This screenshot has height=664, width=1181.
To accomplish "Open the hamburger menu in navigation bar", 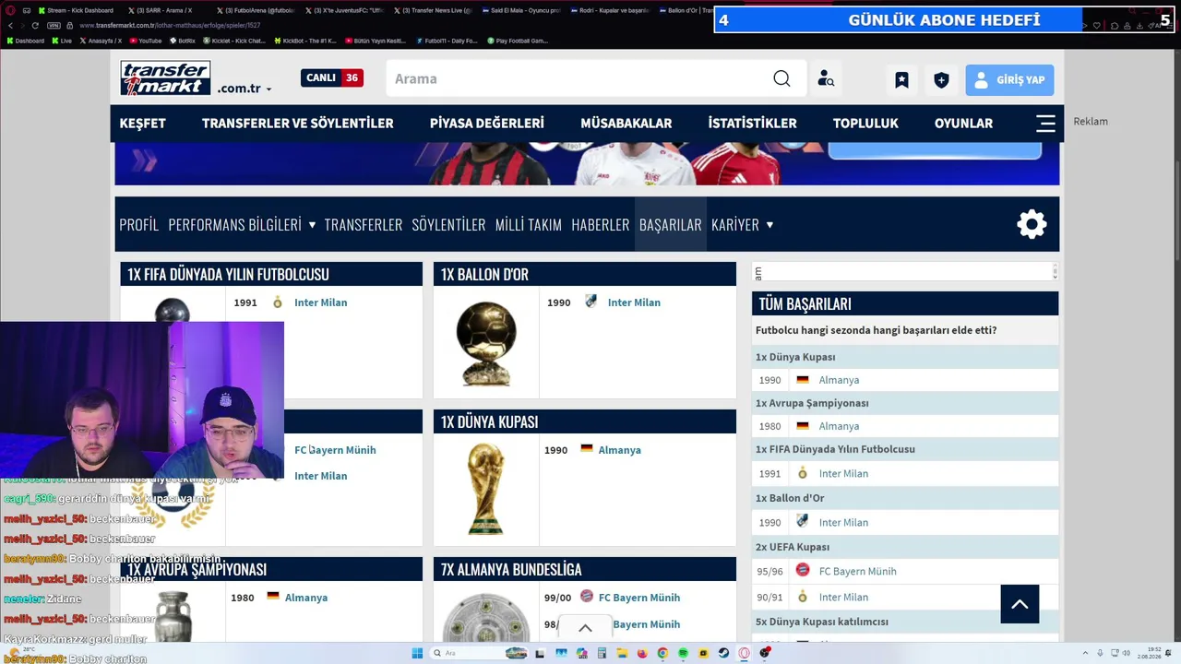I will click(1045, 124).
